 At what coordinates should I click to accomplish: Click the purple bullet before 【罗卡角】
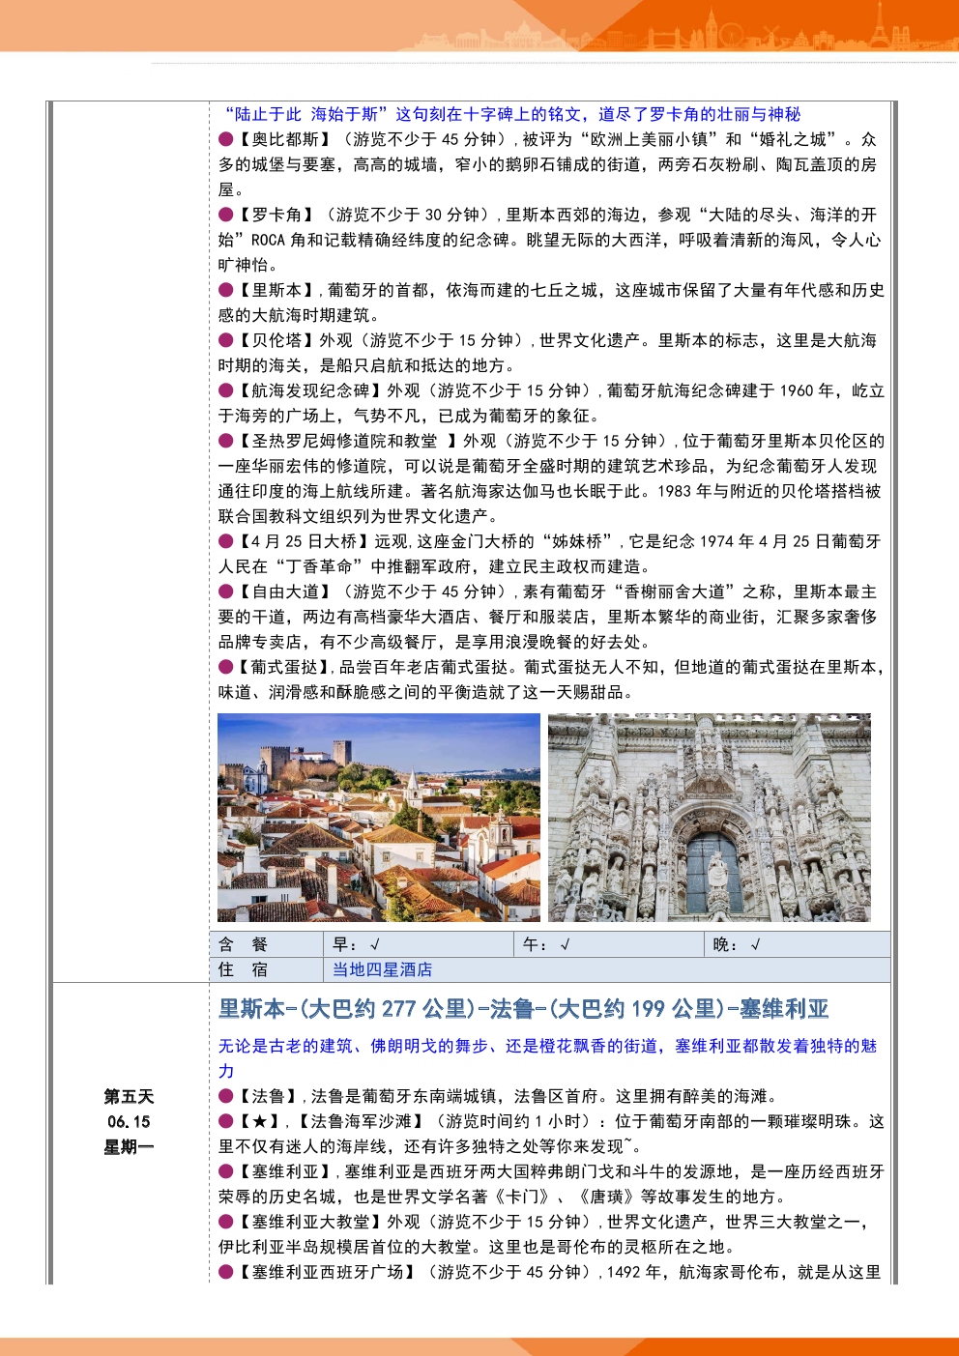point(226,215)
